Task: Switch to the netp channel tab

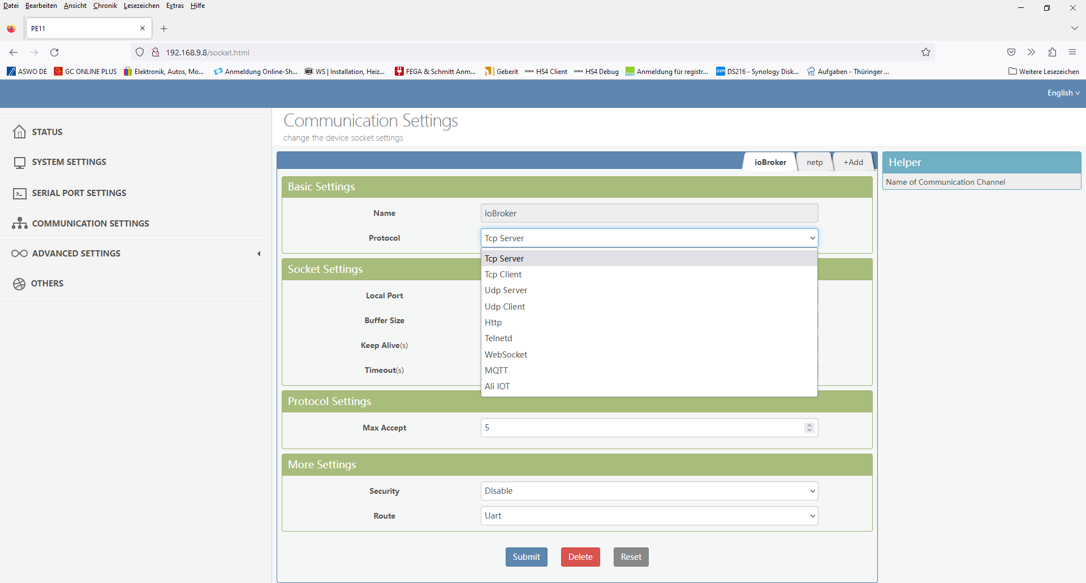Action: (815, 162)
